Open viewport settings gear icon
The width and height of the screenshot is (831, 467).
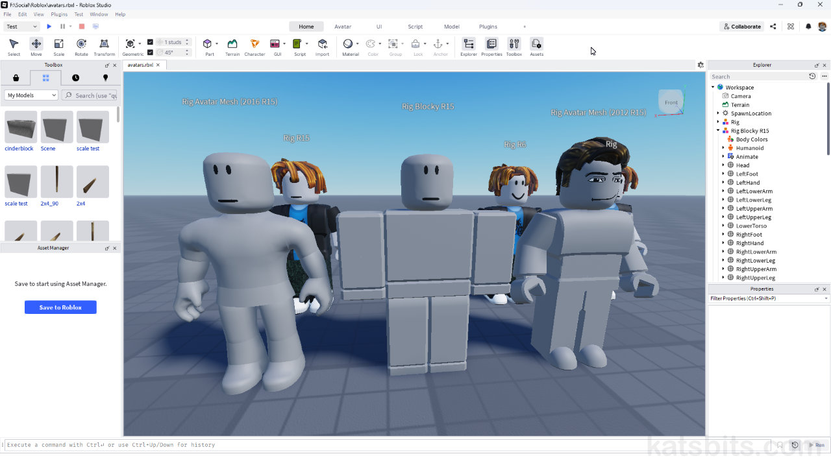[x=701, y=65]
